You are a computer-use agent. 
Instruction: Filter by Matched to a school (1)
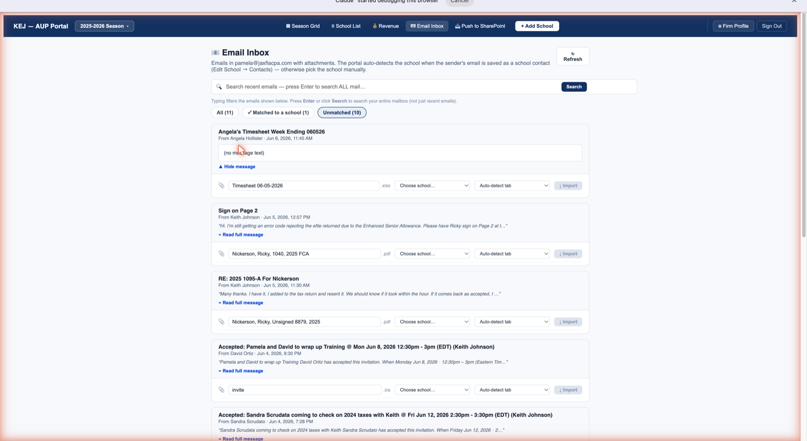278,113
